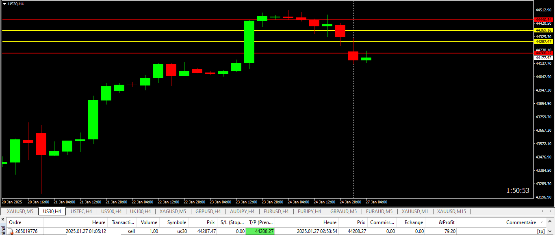Click the 1:50:53 candle countdown timer
The image size is (555, 235).
(518, 190)
